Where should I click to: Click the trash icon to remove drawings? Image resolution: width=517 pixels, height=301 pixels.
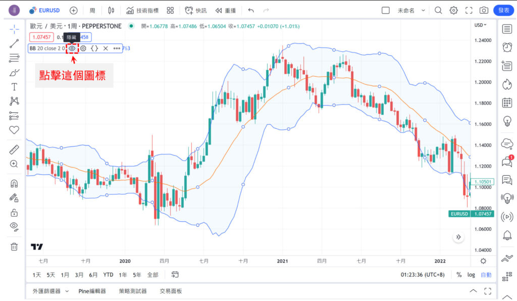point(14,246)
